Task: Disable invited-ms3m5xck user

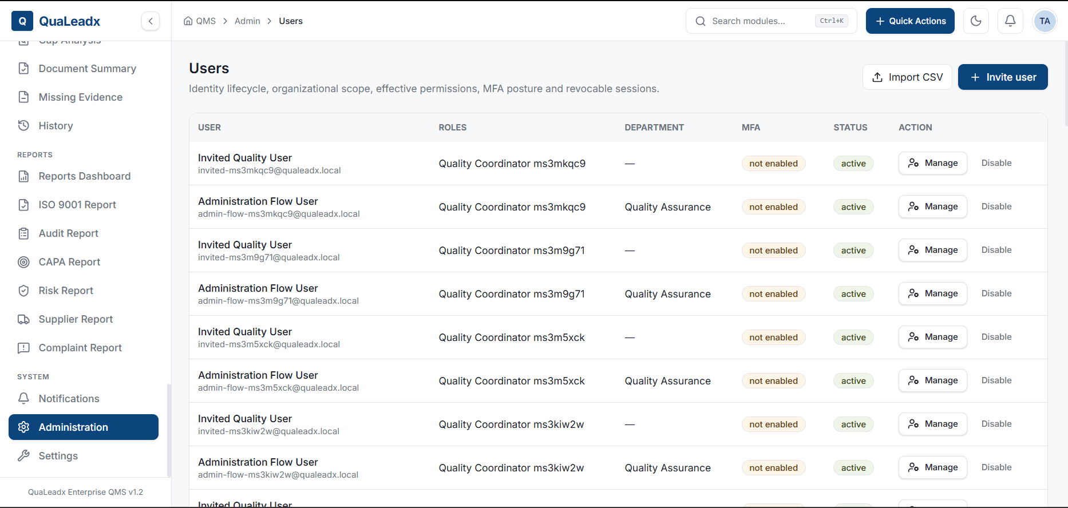Action: pyautogui.click(x=996, y=337)
